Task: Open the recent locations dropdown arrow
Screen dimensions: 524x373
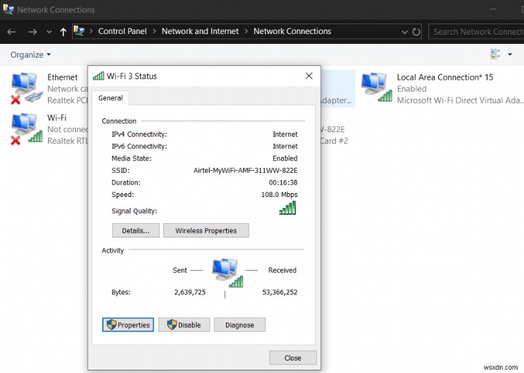Action: (49, 32)
